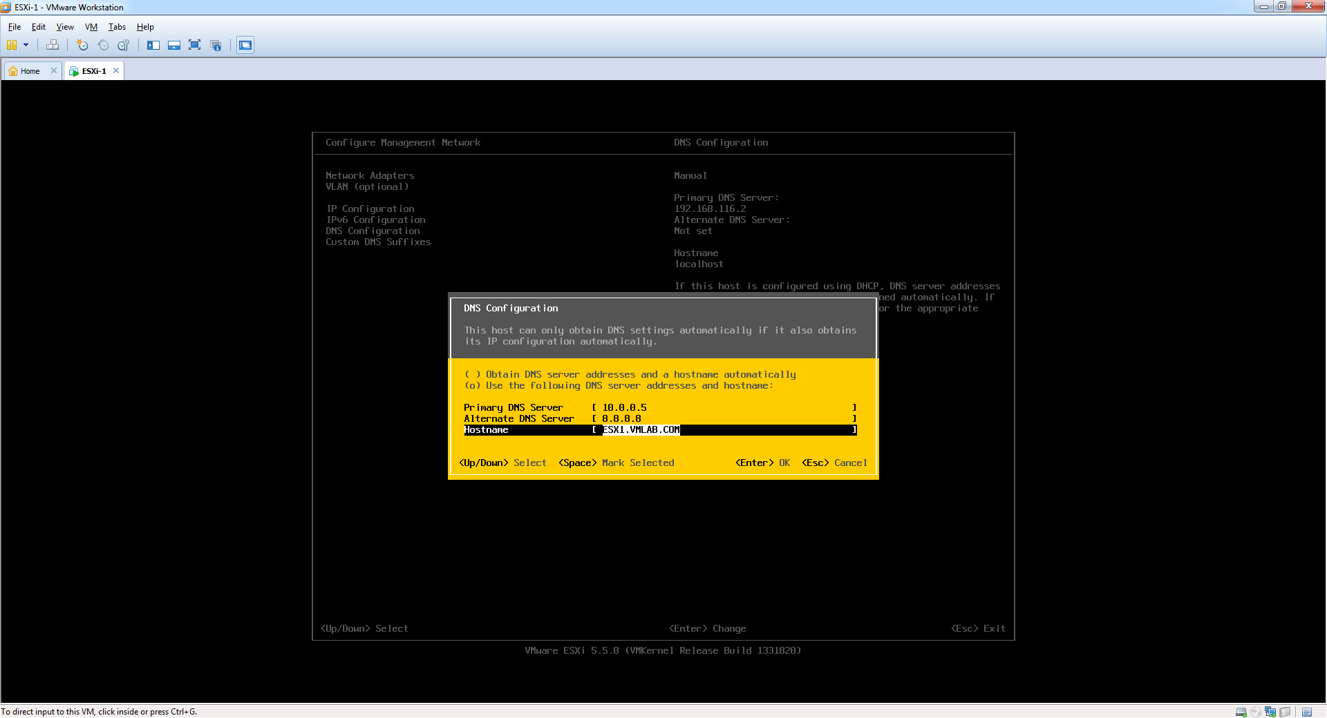1327x718 pixels.
Task: Click Space Mark Selected hint
Action: click(x=616, y=463)
